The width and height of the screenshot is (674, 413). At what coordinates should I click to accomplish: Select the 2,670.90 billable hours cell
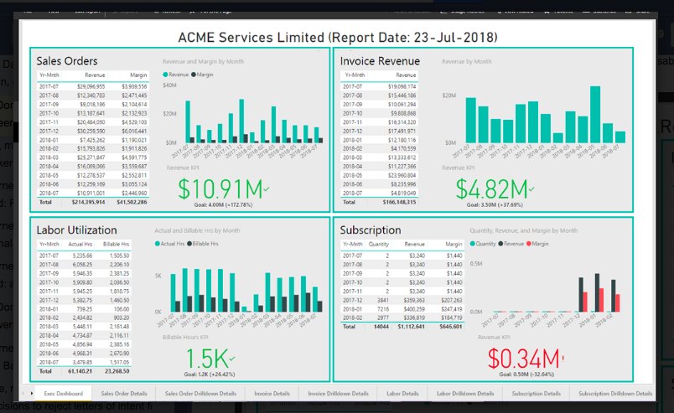click(119, 354)
